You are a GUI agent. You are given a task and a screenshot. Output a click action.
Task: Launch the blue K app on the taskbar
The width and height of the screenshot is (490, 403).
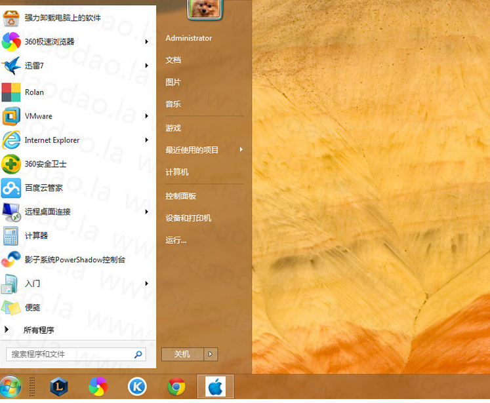coord(137,387)
